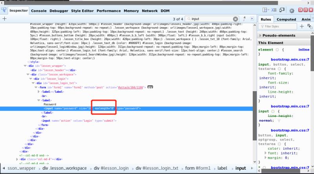Image resolution: width=314 pixels, height=174 pixels.
Task: Open the Debugger tab
Action: [x=59, y=11]
